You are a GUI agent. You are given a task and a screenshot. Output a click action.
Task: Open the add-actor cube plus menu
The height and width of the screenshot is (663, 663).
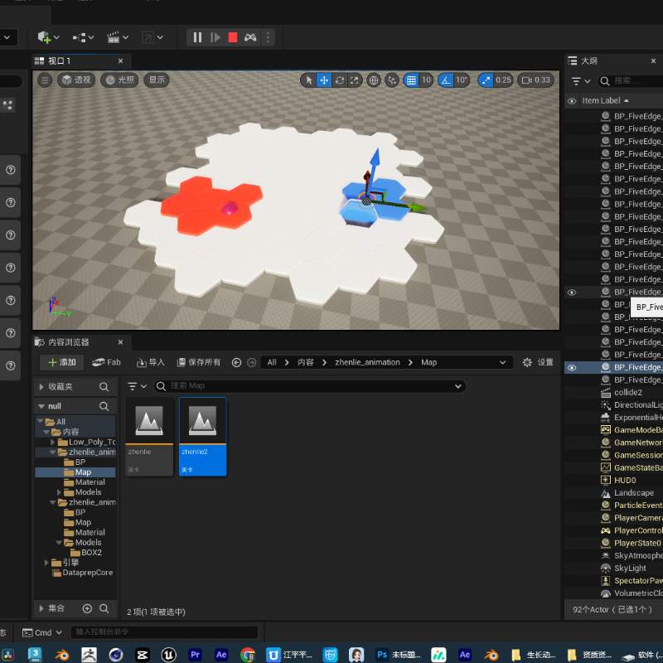(x=48, y=37)
